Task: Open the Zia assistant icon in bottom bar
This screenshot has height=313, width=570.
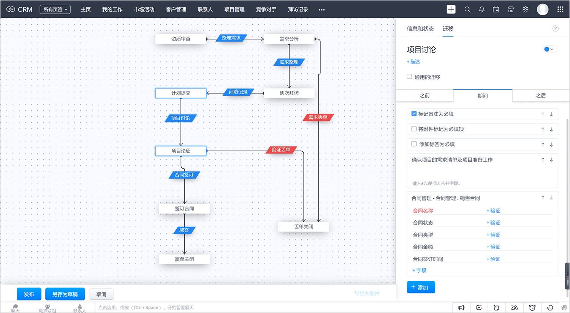Action: click(515, 308)
